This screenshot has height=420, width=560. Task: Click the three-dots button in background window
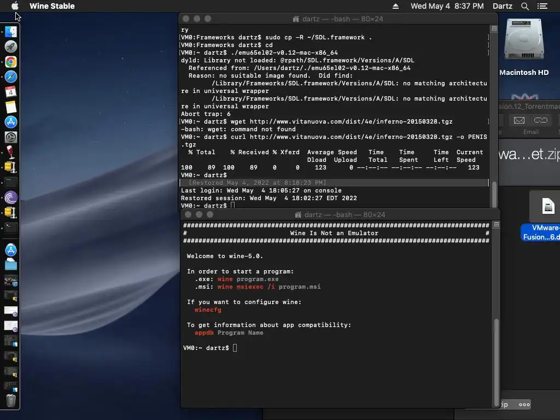[x=524, y=405]
